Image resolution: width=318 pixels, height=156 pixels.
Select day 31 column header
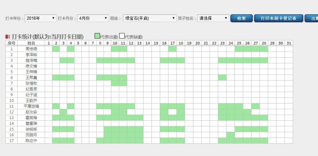(289, 43)
